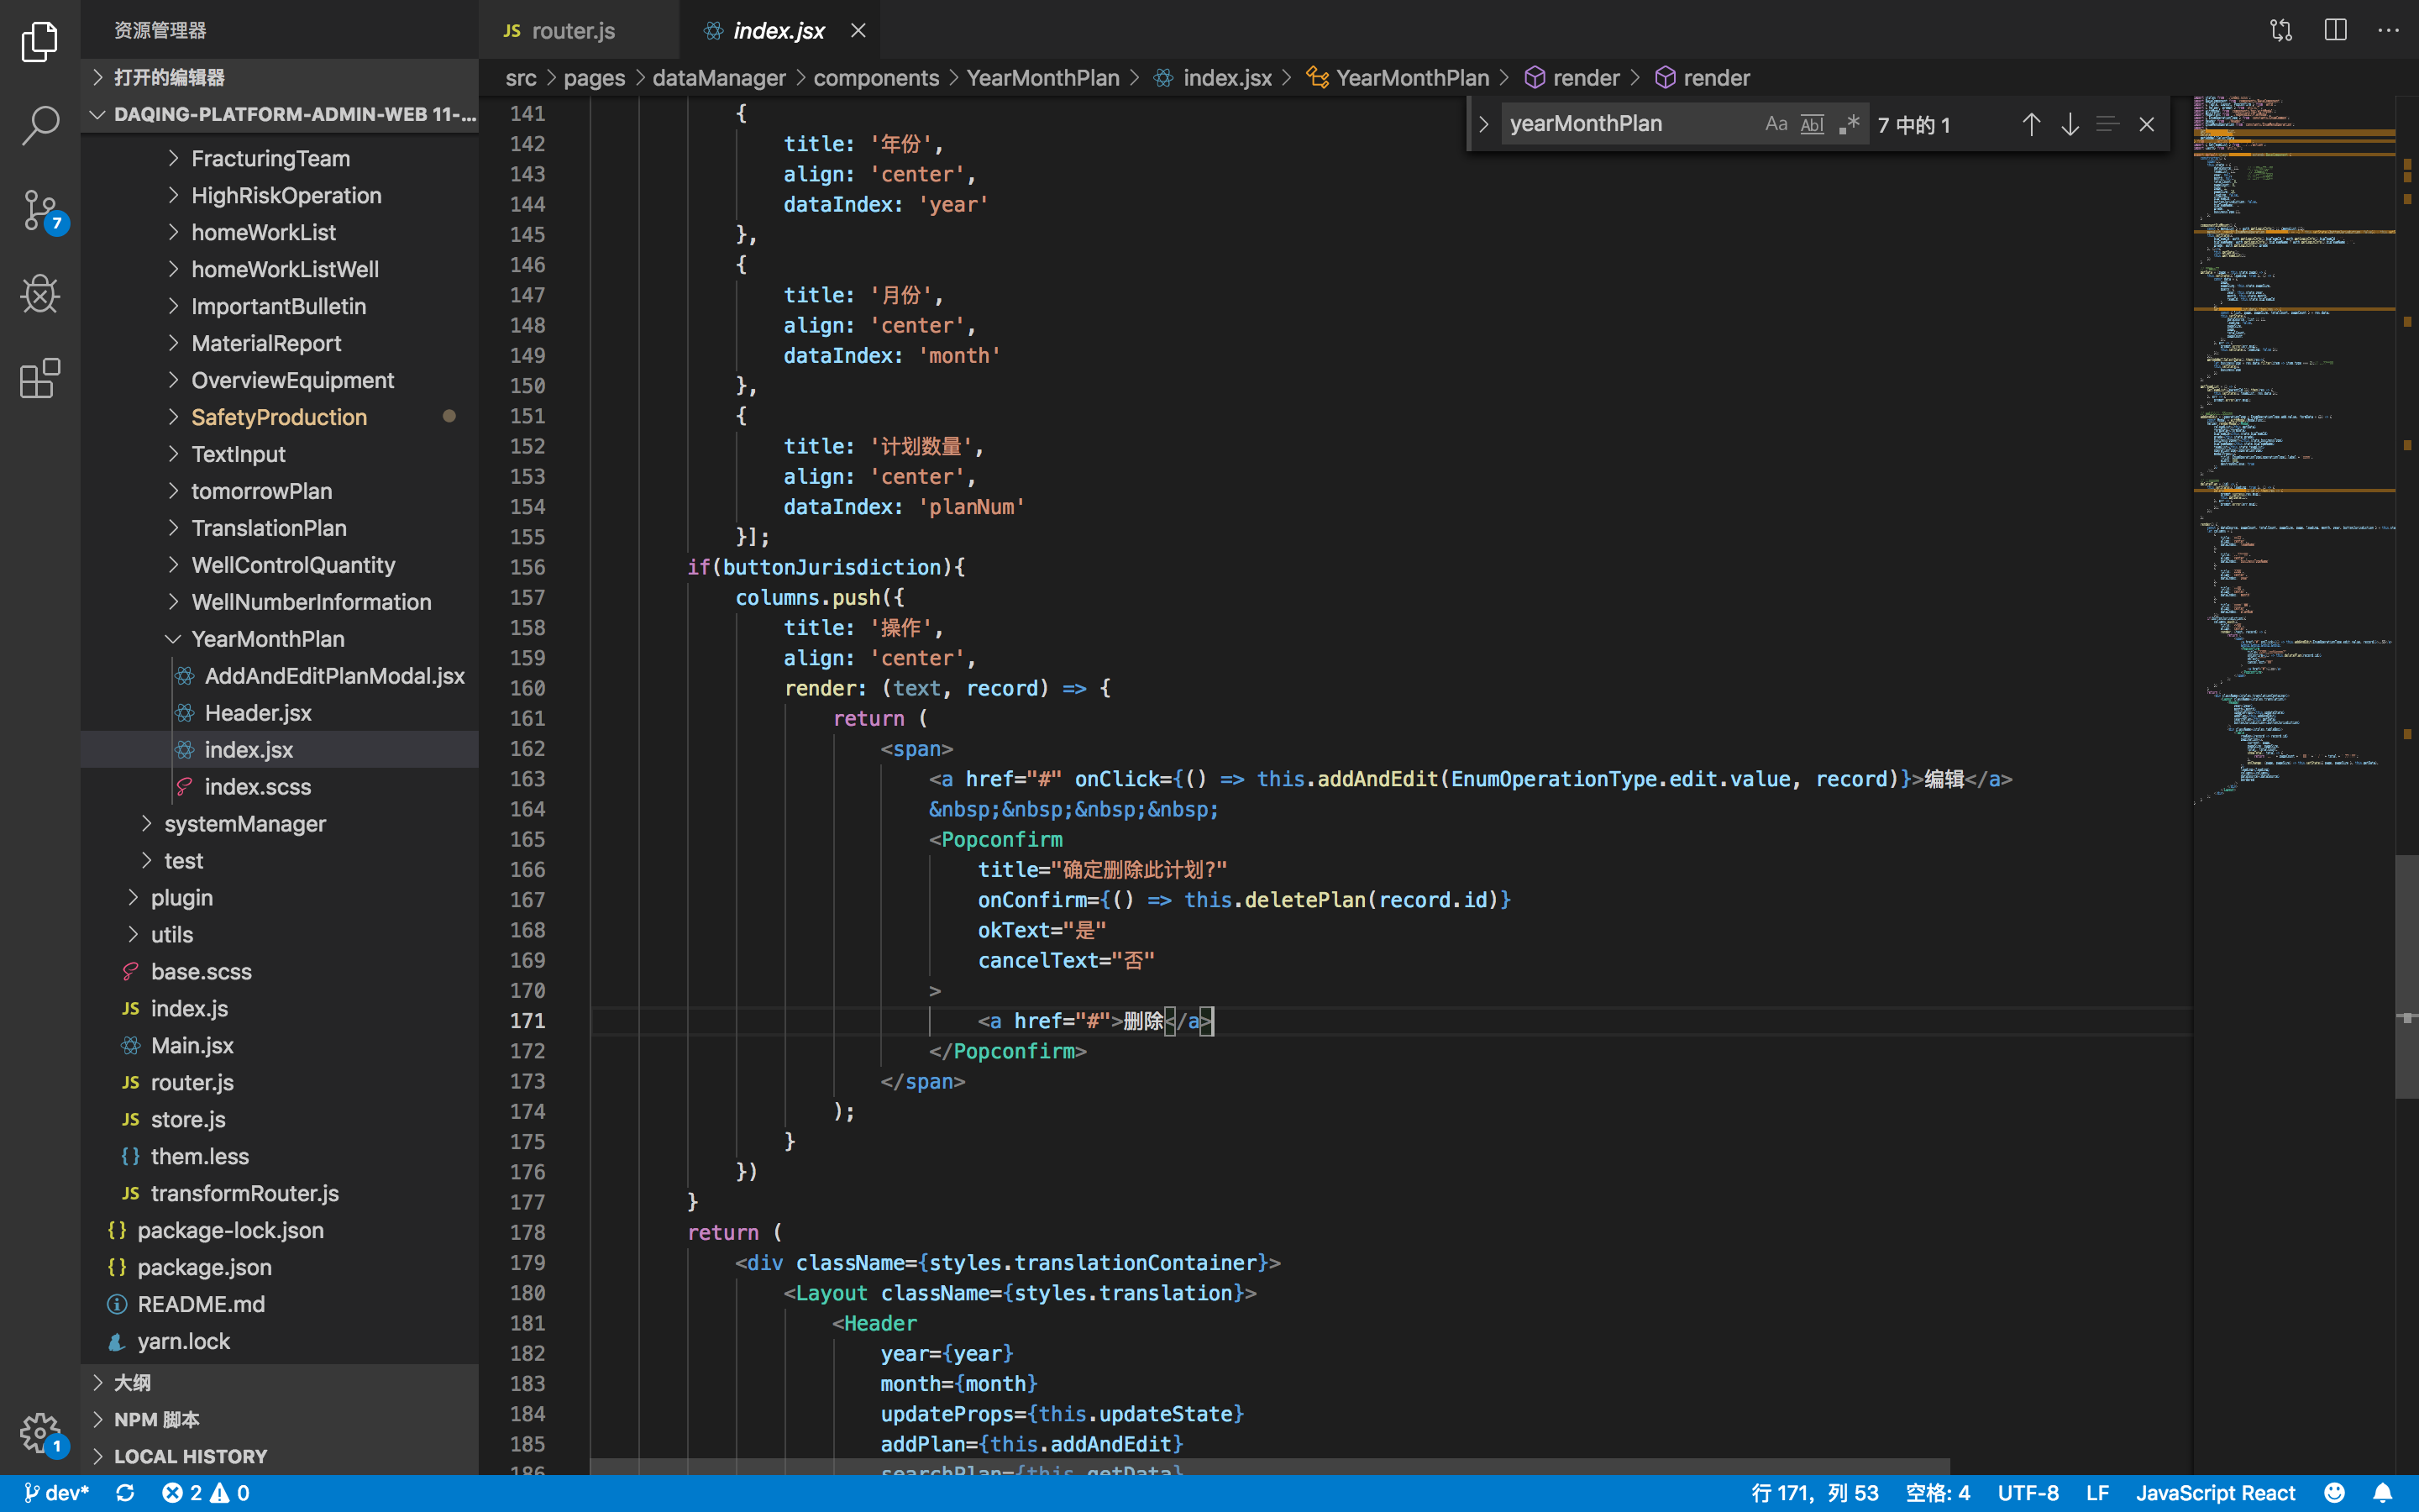Screen dimensions: 2419x1512
Task: Go to next match arrow in find widget
Action: [x=2069, y=124]
